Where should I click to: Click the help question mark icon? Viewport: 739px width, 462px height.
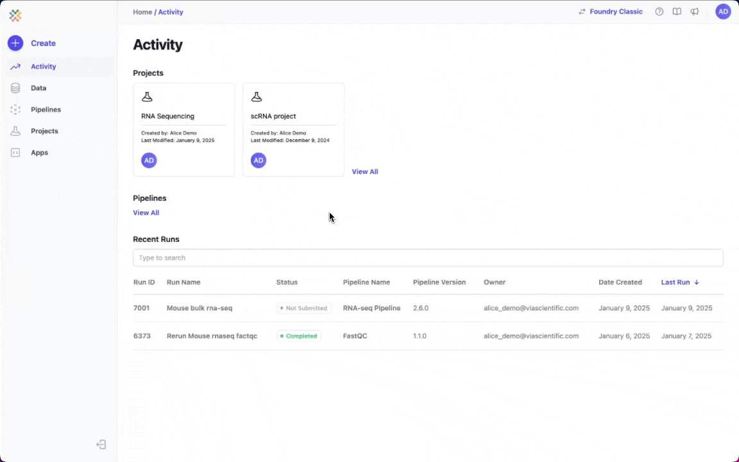[x=659, y=12]
